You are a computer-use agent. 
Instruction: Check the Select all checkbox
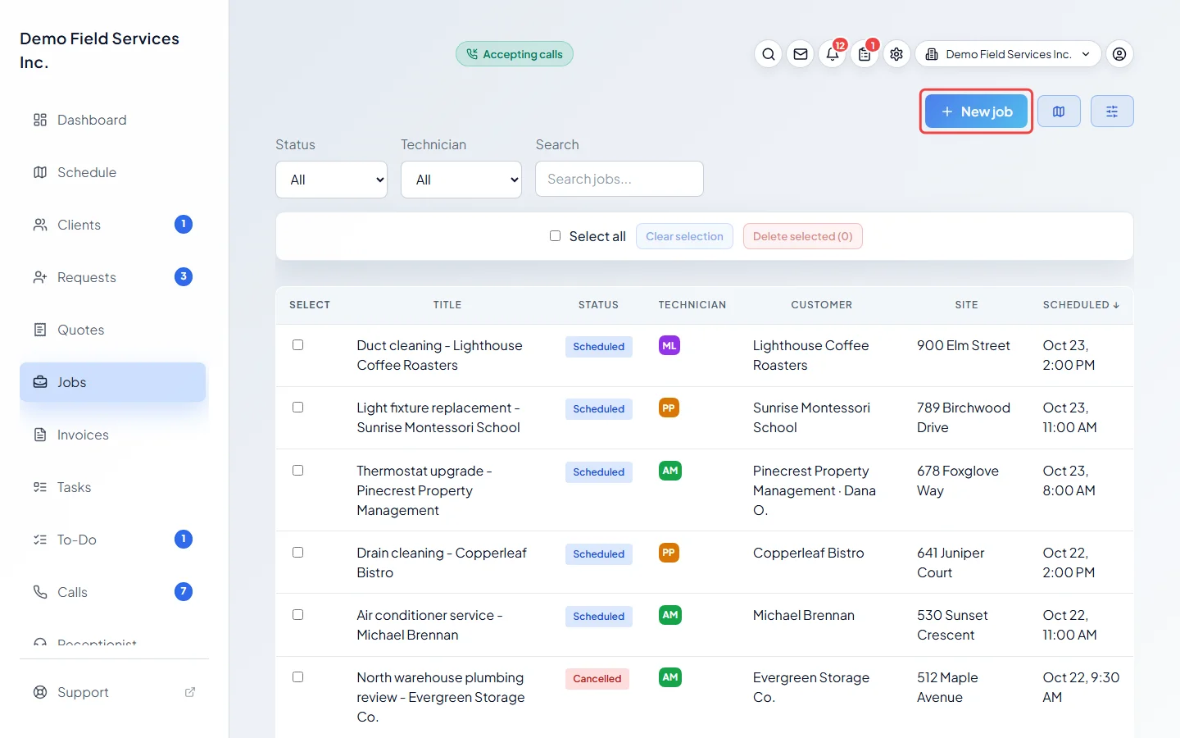click(555, 236)
